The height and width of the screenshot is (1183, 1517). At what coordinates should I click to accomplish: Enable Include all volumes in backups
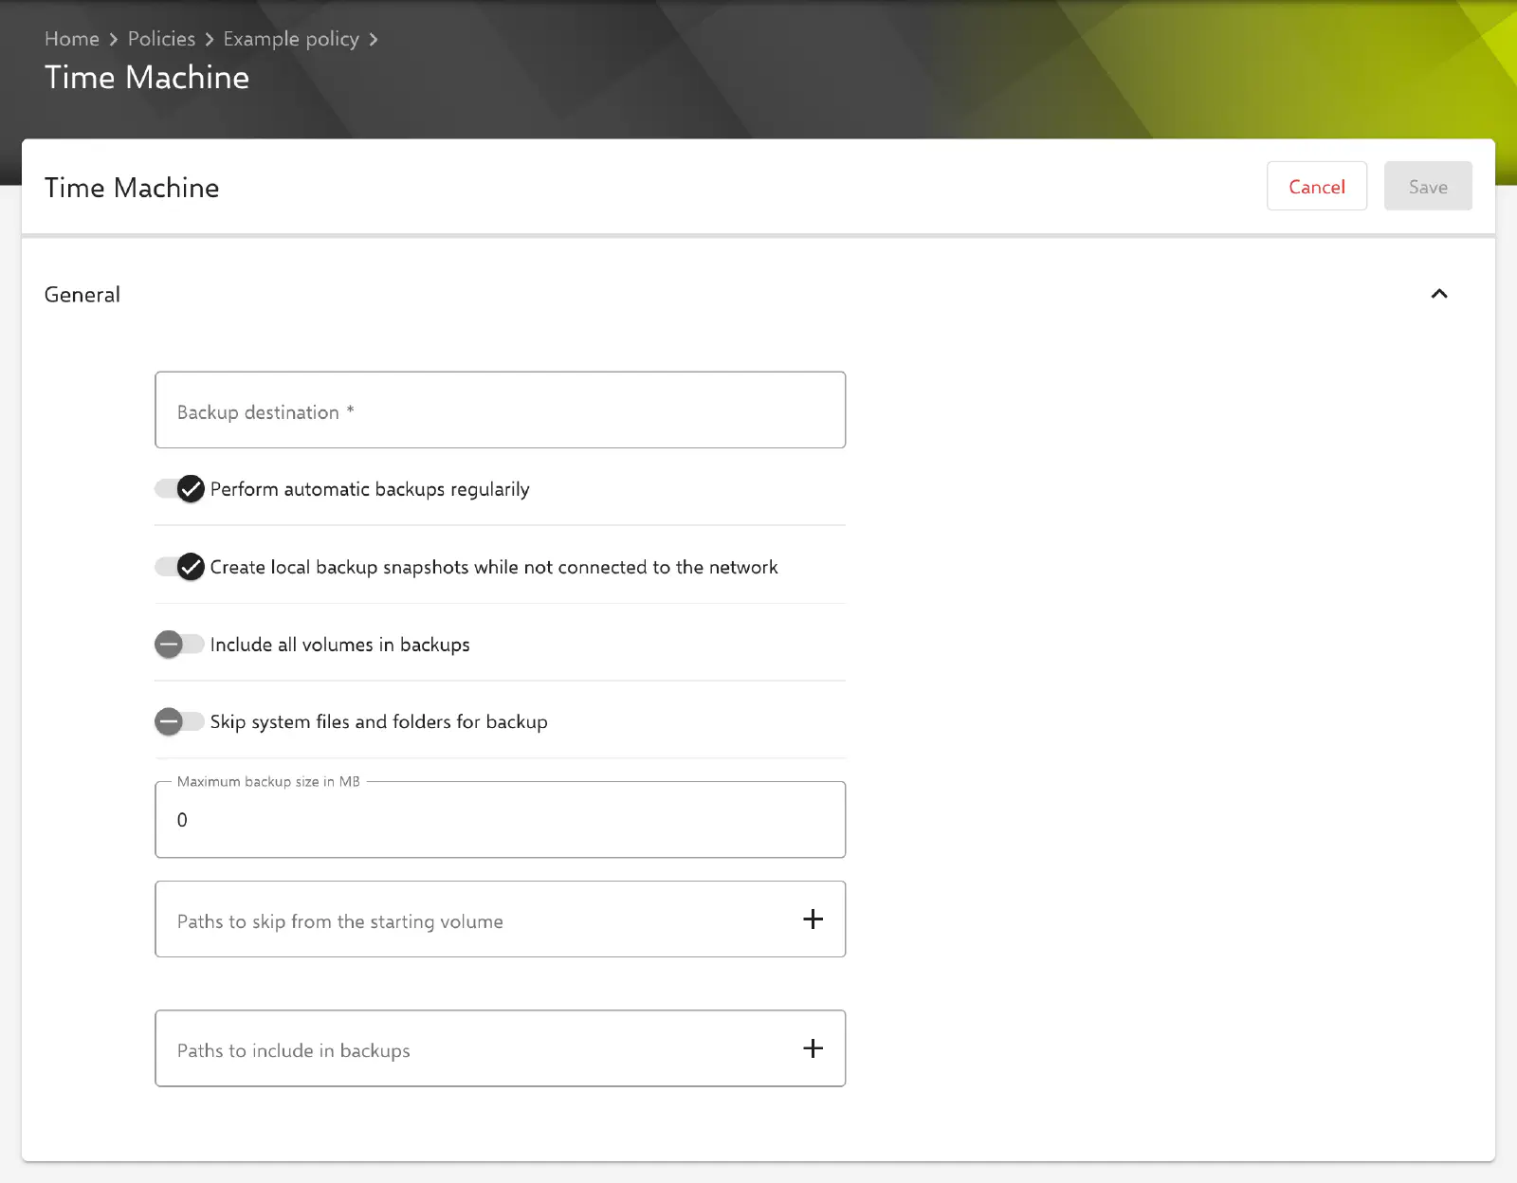[x=180, y=645]
